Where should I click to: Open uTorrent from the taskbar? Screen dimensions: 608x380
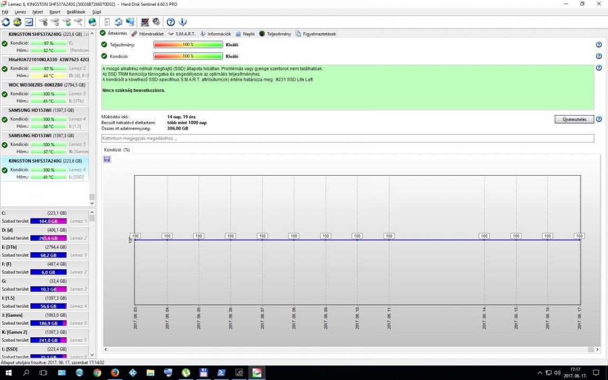(x=186, y=373)
